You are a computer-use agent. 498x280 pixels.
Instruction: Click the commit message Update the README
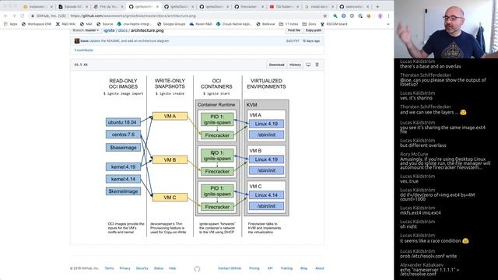[x=129, y=41]
